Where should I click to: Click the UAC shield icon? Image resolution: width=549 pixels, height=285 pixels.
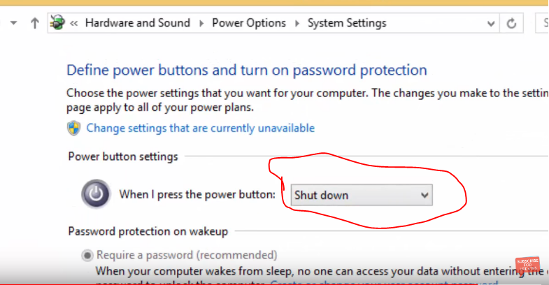[73, 128]
